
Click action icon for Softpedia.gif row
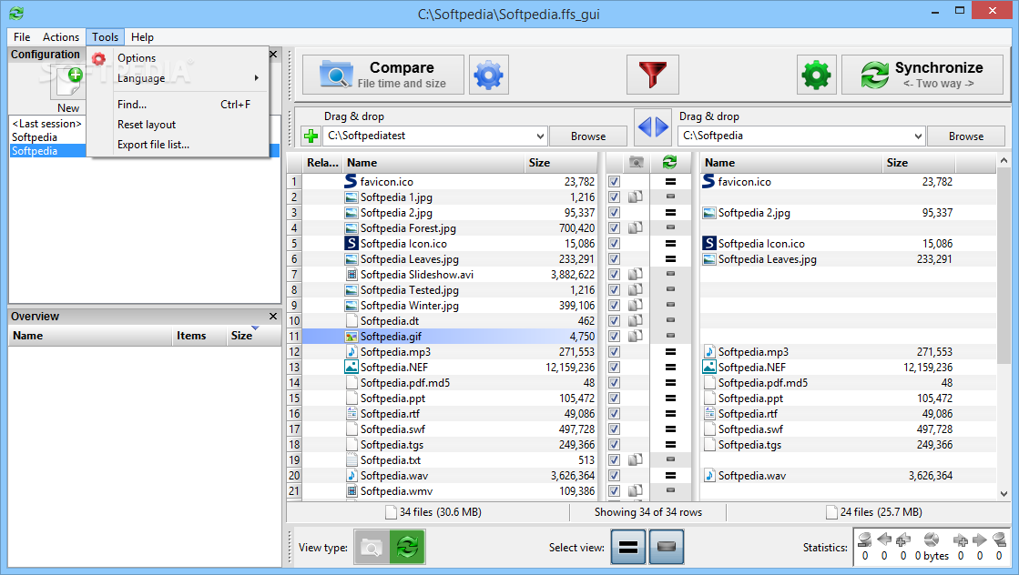(x=670, y=336)
